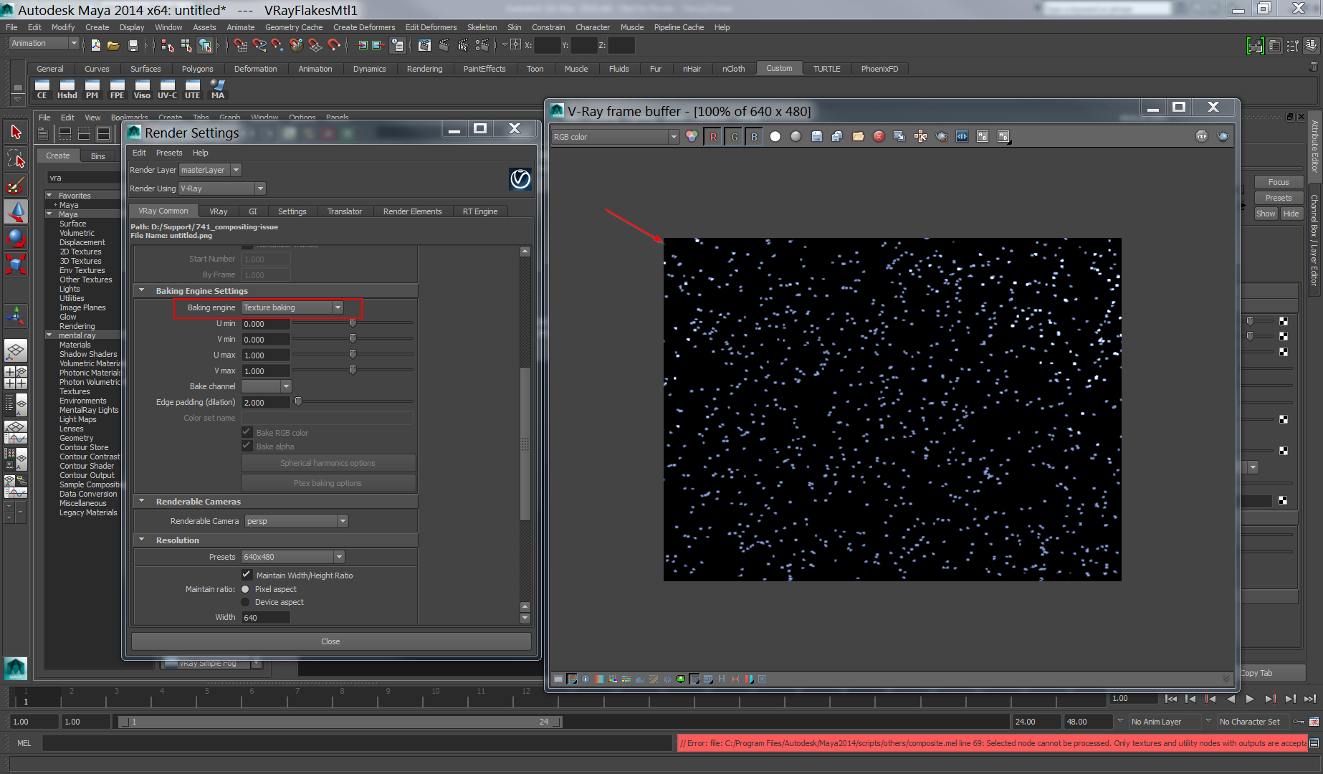Toggle red channel in V-Ray frame buffer
This screenshot has height=774, width=1323.
pyautogui.click(x=713, y=137)
